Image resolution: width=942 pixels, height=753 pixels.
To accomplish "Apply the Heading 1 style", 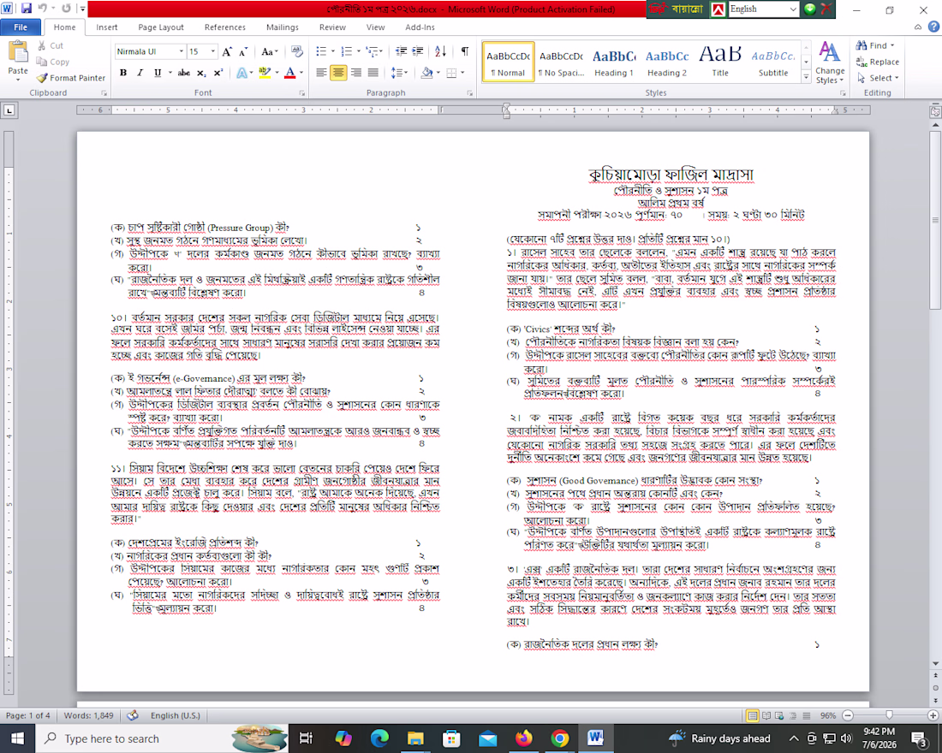I will point(614,62).
